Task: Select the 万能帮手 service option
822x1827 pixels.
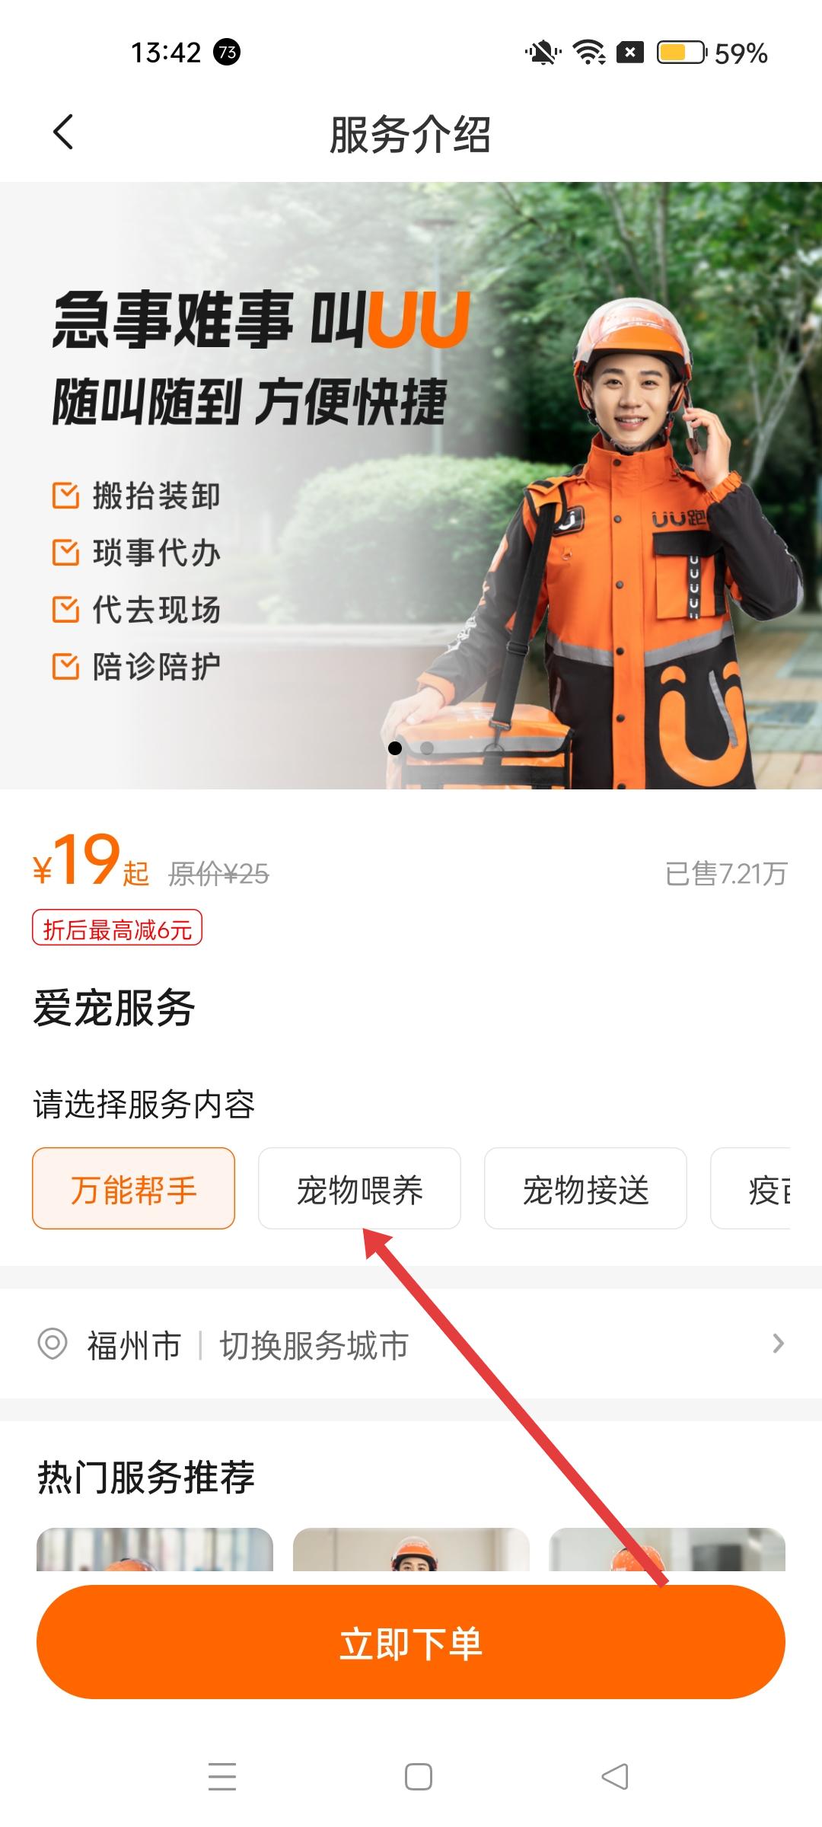Action: pos(133,1188)
